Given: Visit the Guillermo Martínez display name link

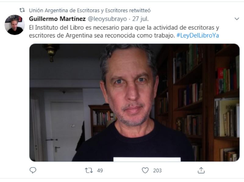Looking at the screenshot, I should point(57,19).
